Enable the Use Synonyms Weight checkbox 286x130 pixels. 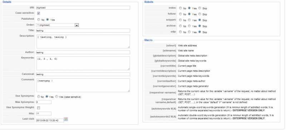[x=39, y=108]
